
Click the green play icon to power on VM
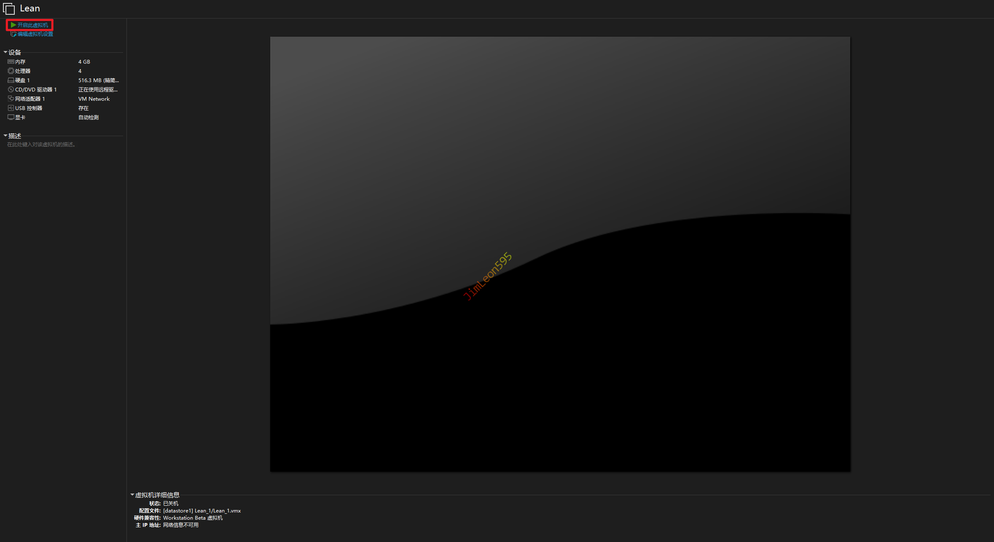(13, 25)
